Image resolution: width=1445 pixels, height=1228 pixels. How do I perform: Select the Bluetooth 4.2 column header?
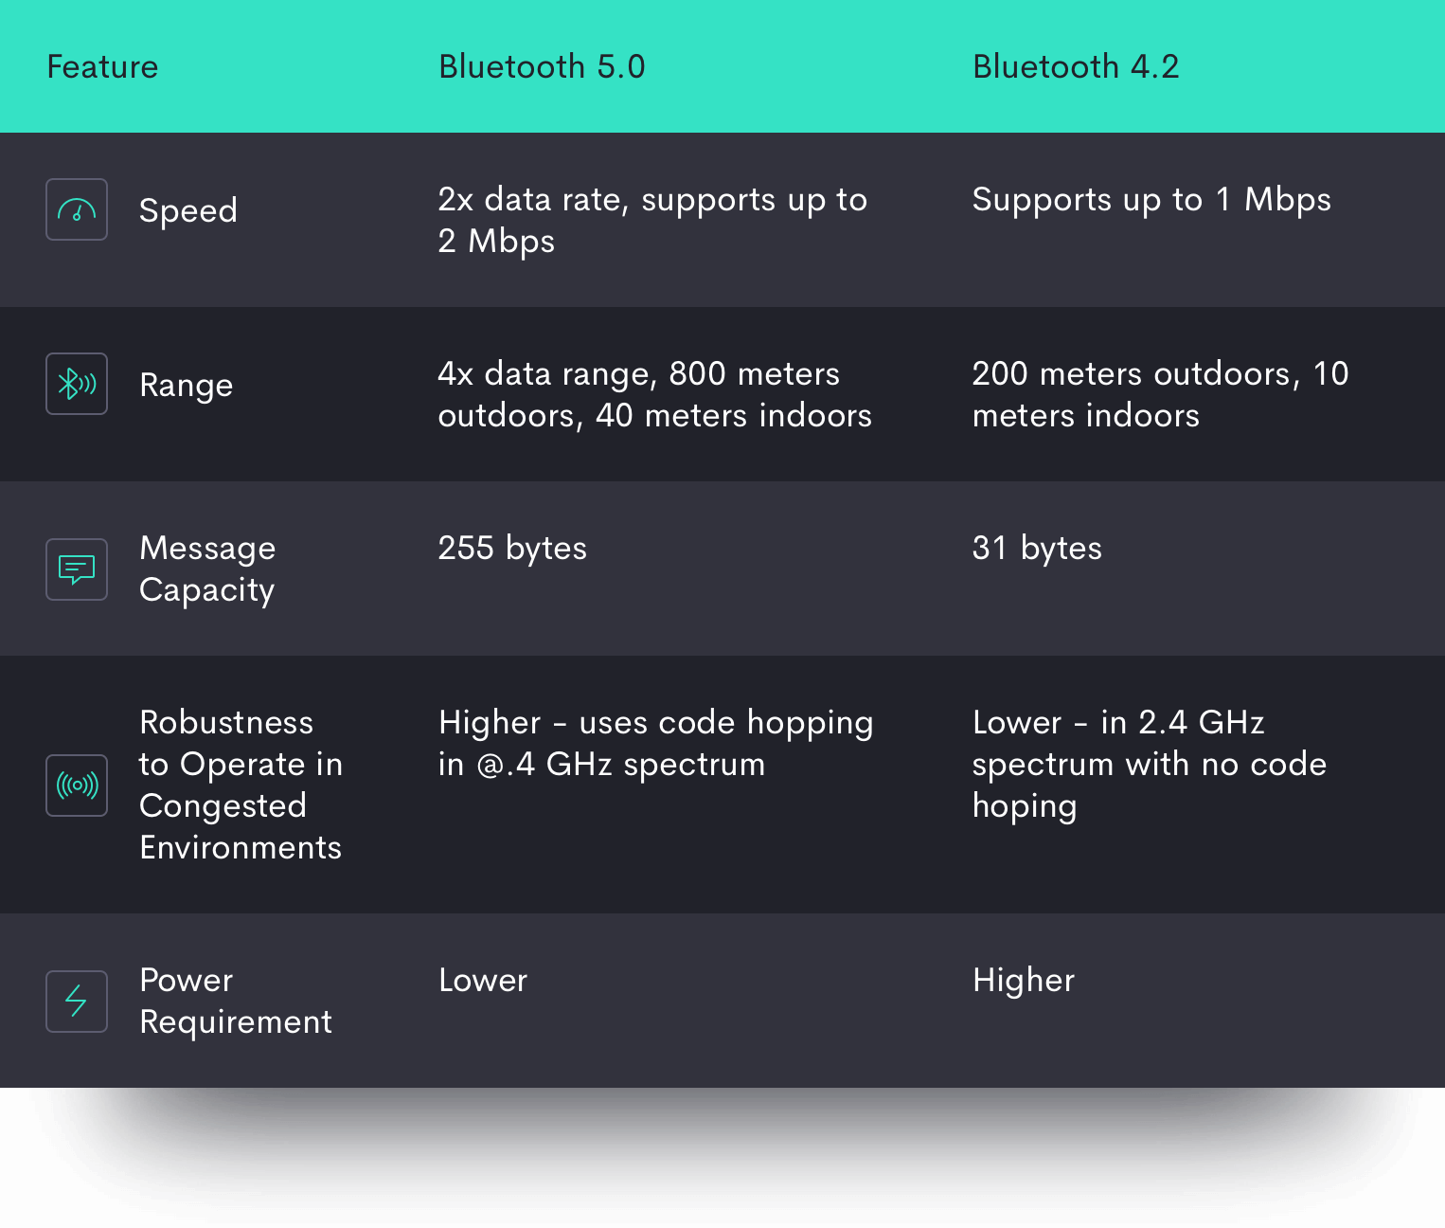1076,67
